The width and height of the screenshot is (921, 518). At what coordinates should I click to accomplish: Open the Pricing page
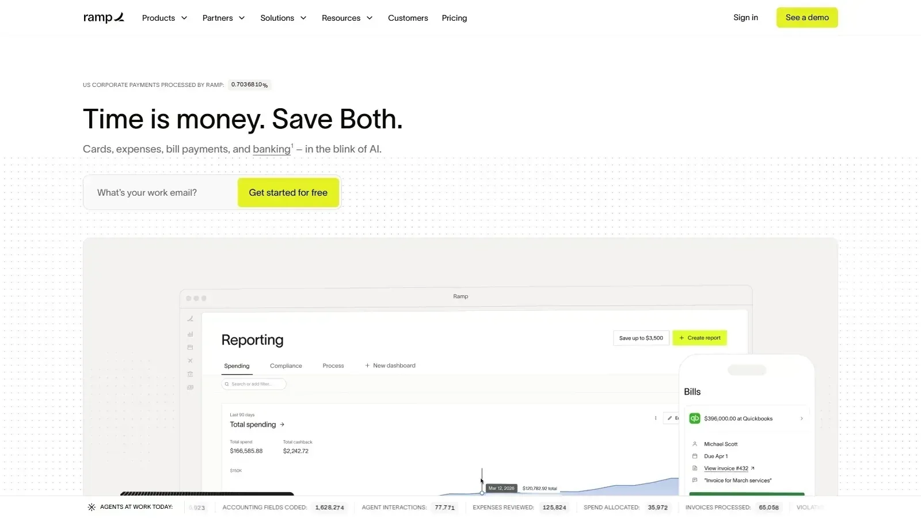click(454, 18)
